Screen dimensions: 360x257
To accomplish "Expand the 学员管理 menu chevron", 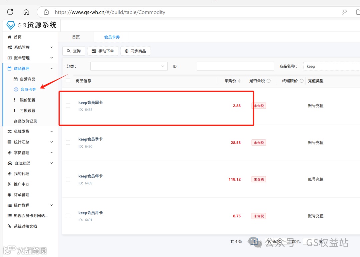I will pyautogui.click(x=52, y=152).
